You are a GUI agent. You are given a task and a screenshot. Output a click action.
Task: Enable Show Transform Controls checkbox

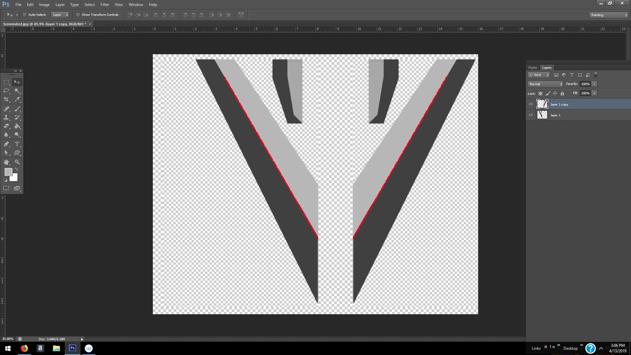click(78, 15)
